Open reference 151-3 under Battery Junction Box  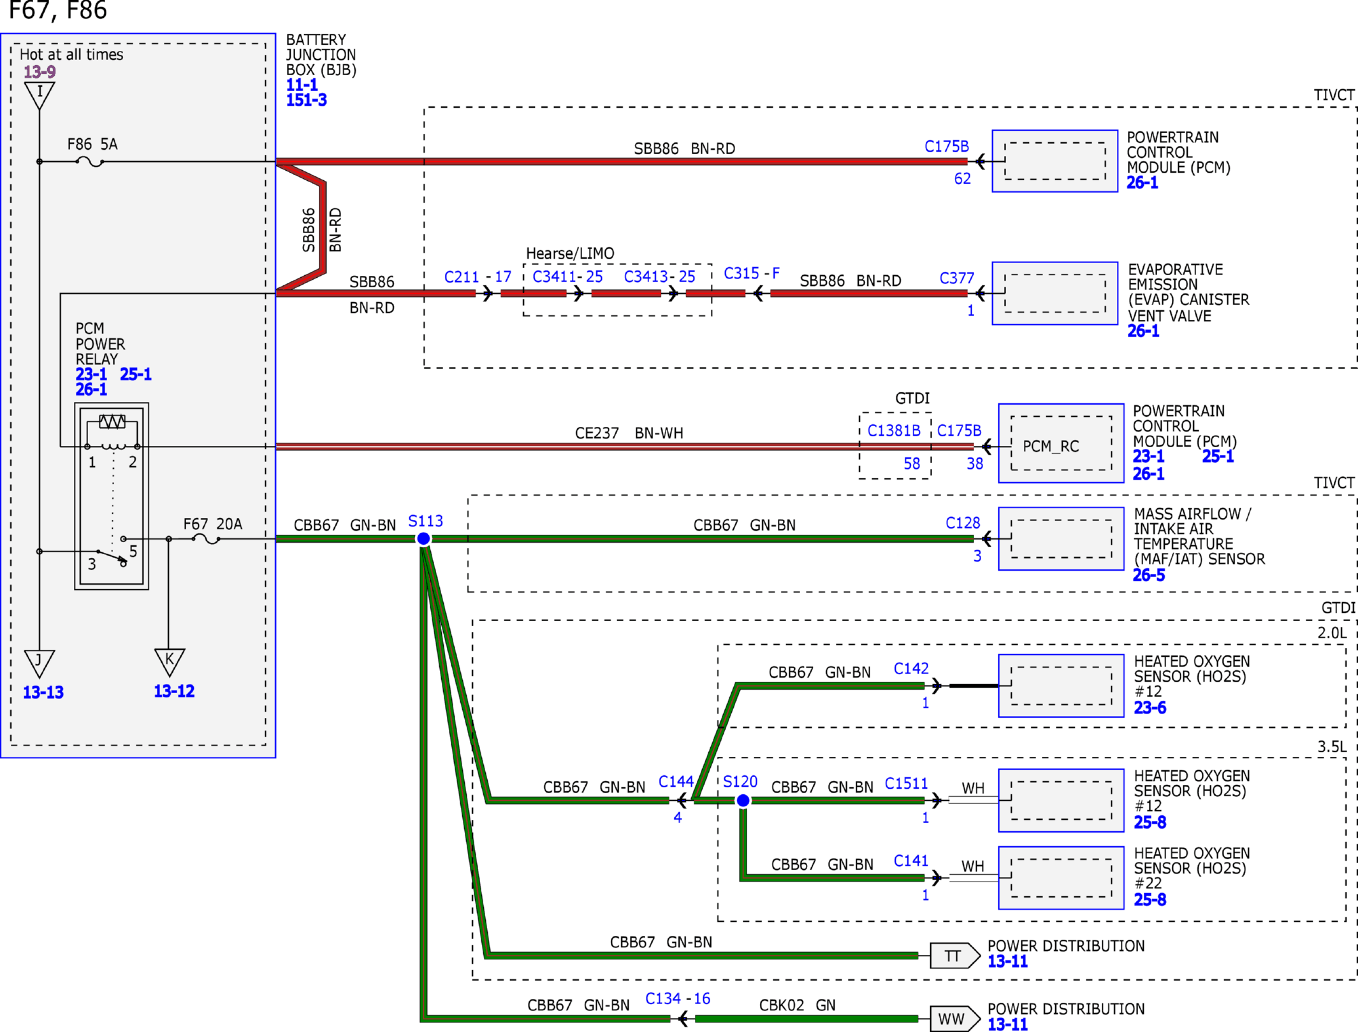306,100
